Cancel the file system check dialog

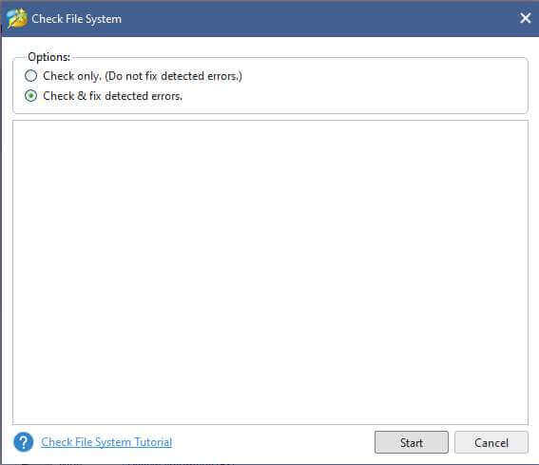[491, 442]
